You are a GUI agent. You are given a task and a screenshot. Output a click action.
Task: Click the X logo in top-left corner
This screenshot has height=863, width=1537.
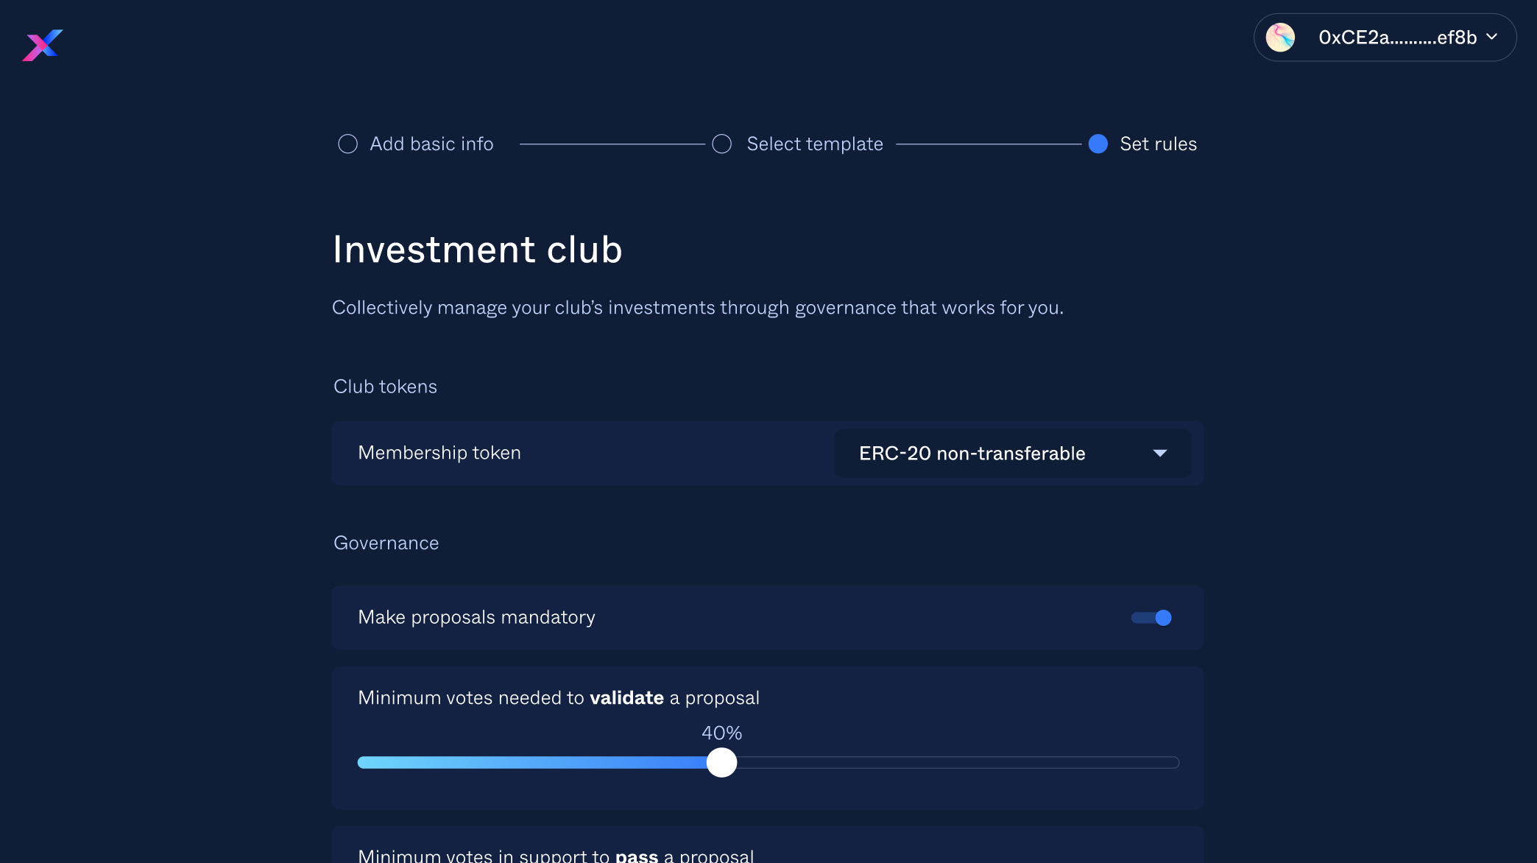tap(42, 45)
